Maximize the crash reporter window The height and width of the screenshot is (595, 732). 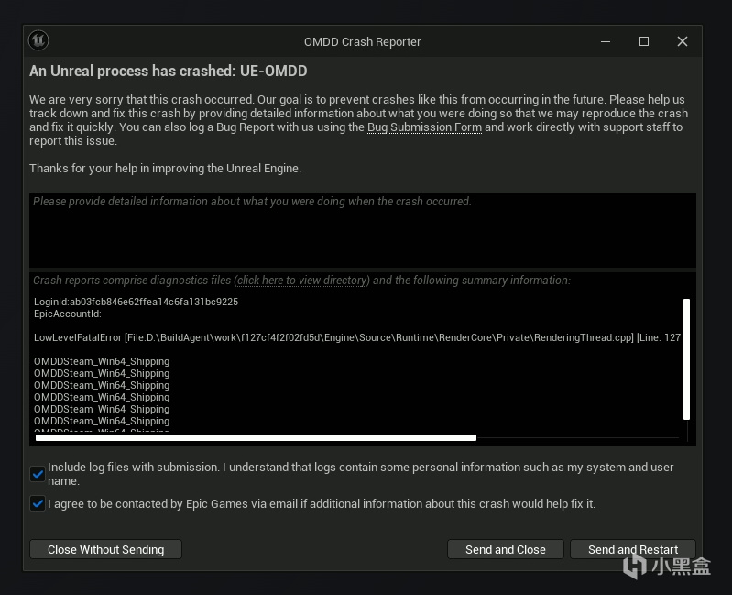[x=644, y=41]
